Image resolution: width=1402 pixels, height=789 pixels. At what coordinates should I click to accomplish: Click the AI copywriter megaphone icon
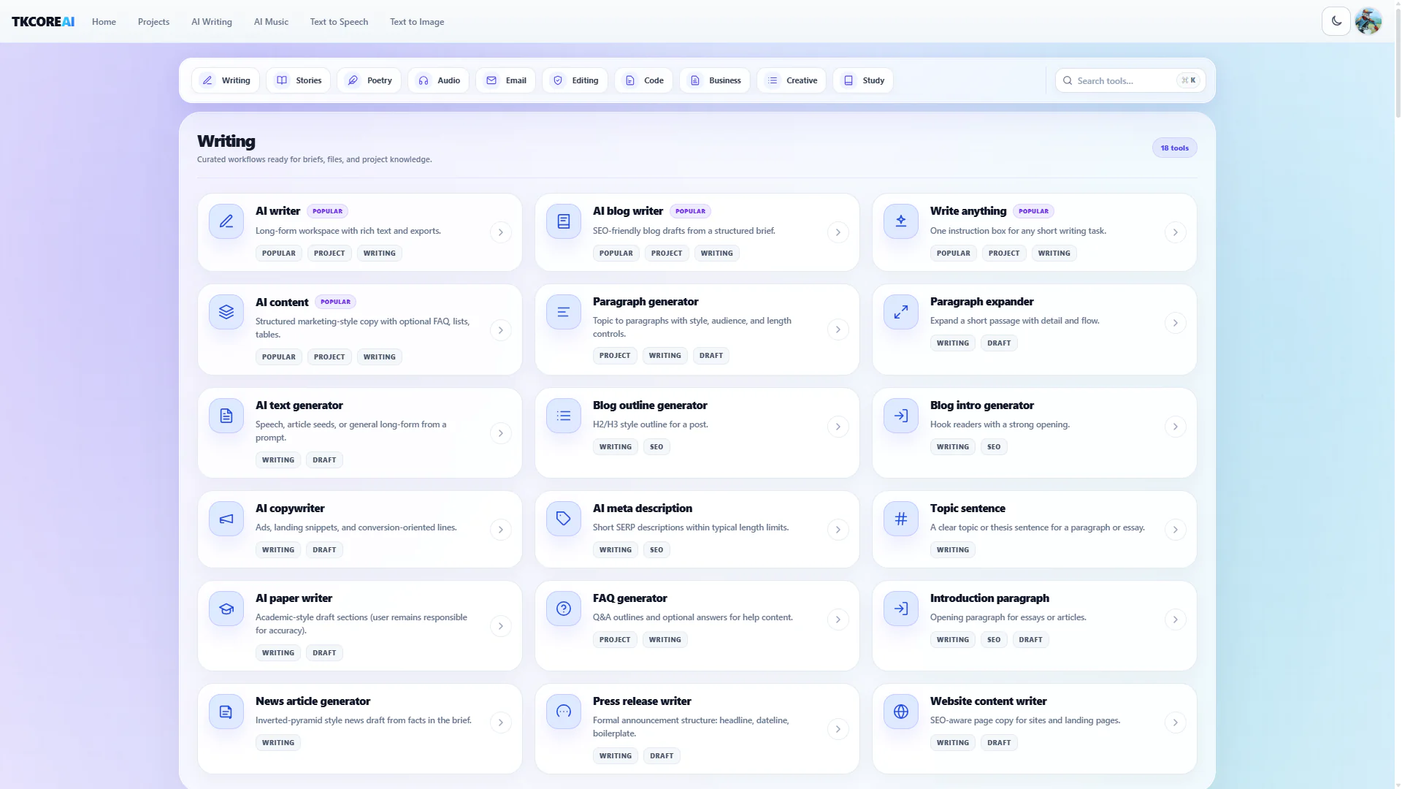tap(226, 519)
